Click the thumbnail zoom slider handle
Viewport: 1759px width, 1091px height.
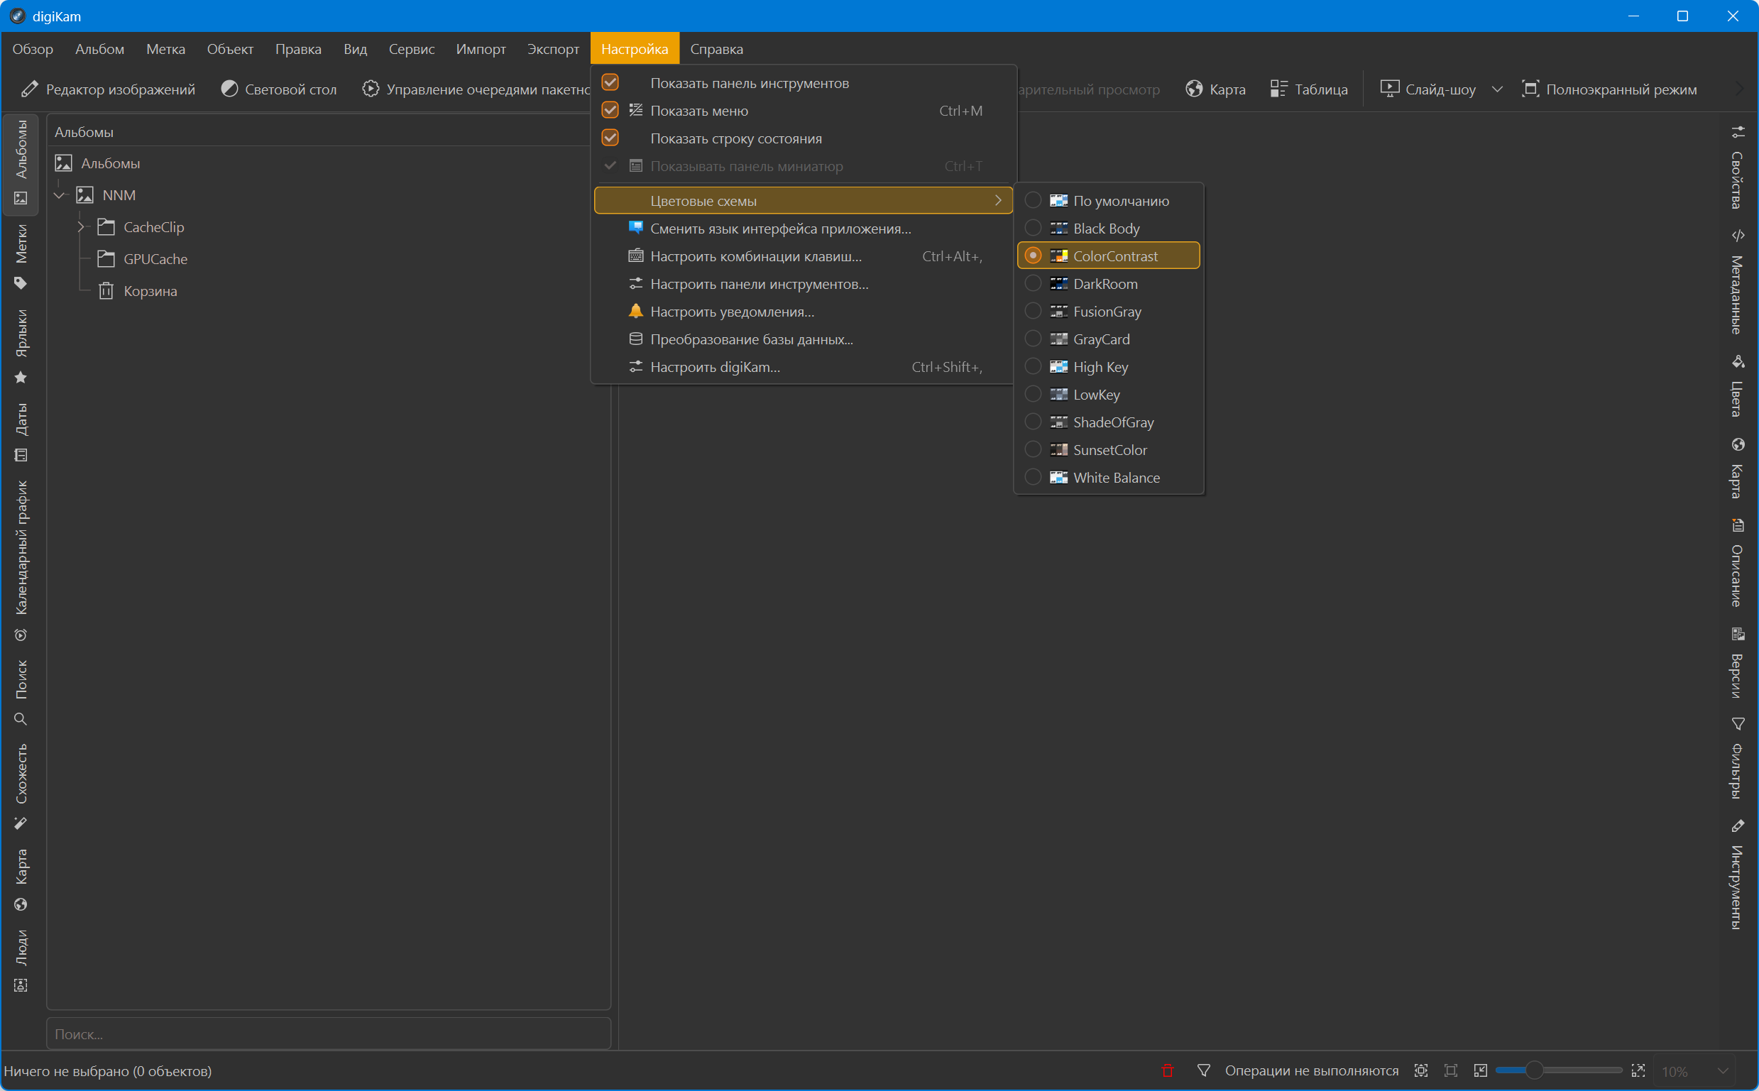[x=1534, y=1071]
